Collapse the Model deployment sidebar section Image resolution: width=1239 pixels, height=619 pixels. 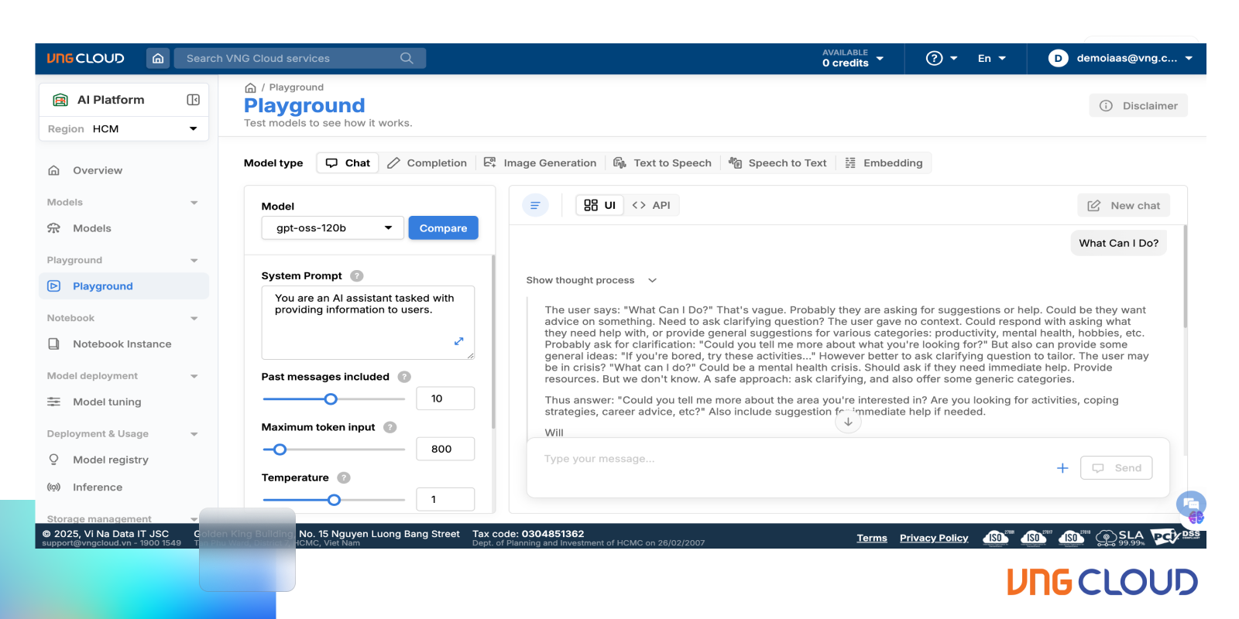(x=194, y=377)
